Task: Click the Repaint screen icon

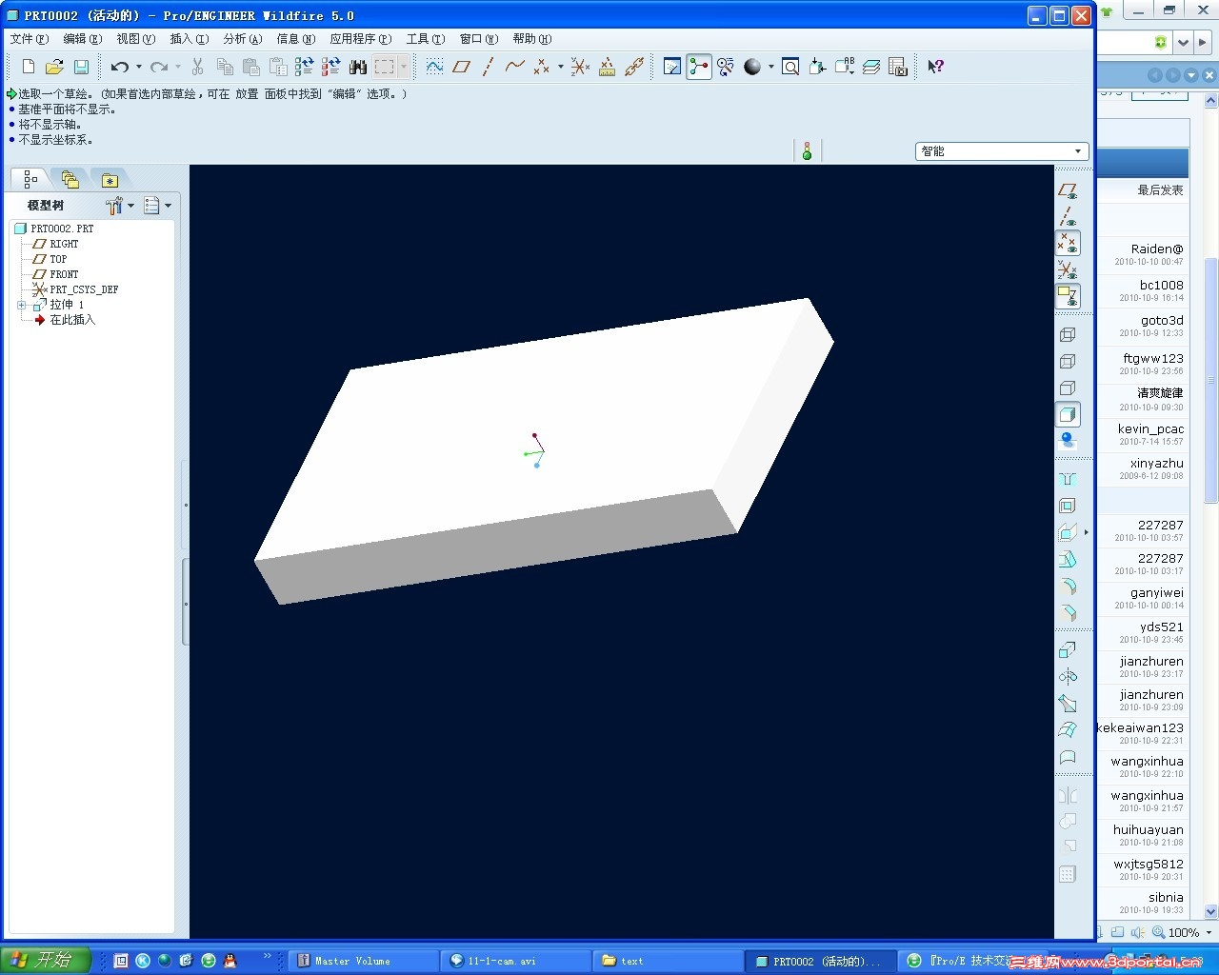Action: (x=672, y=67)
